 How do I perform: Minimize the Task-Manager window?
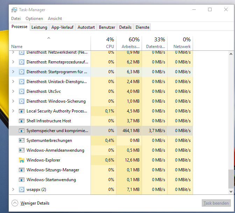coord(194,9)
